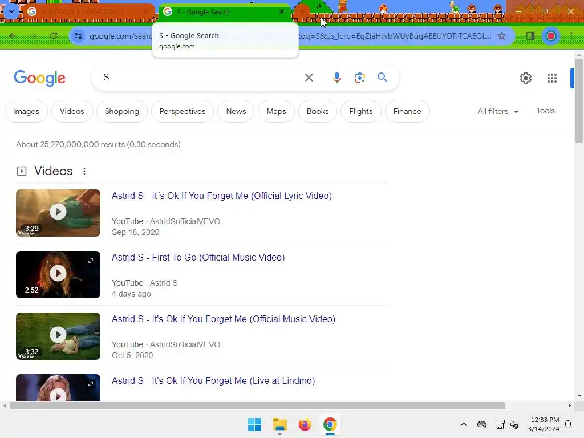The width and height of the screenshot is (584, 438).
Task: Close the Windows 11 search tab
Action: coord(146,12)
